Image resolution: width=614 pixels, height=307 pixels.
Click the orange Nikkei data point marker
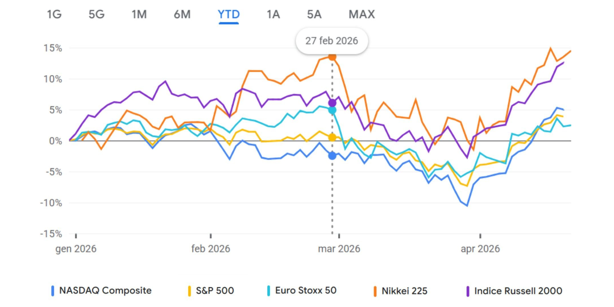pyautogui.click(x=332, y=57)
